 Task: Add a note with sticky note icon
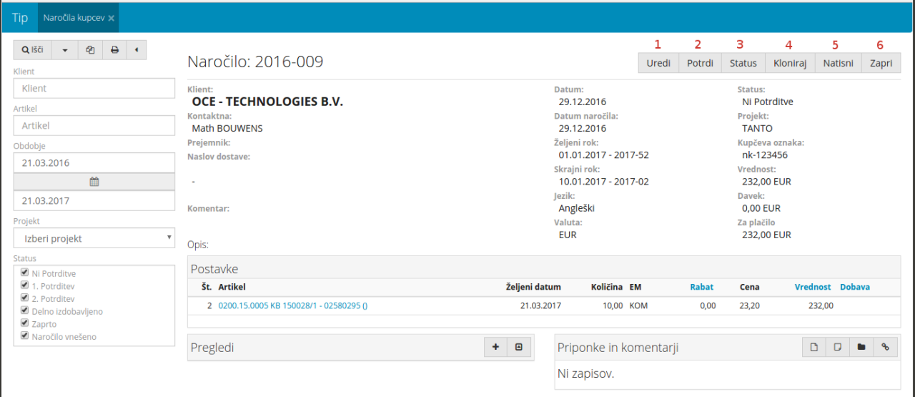click(837, 348)
